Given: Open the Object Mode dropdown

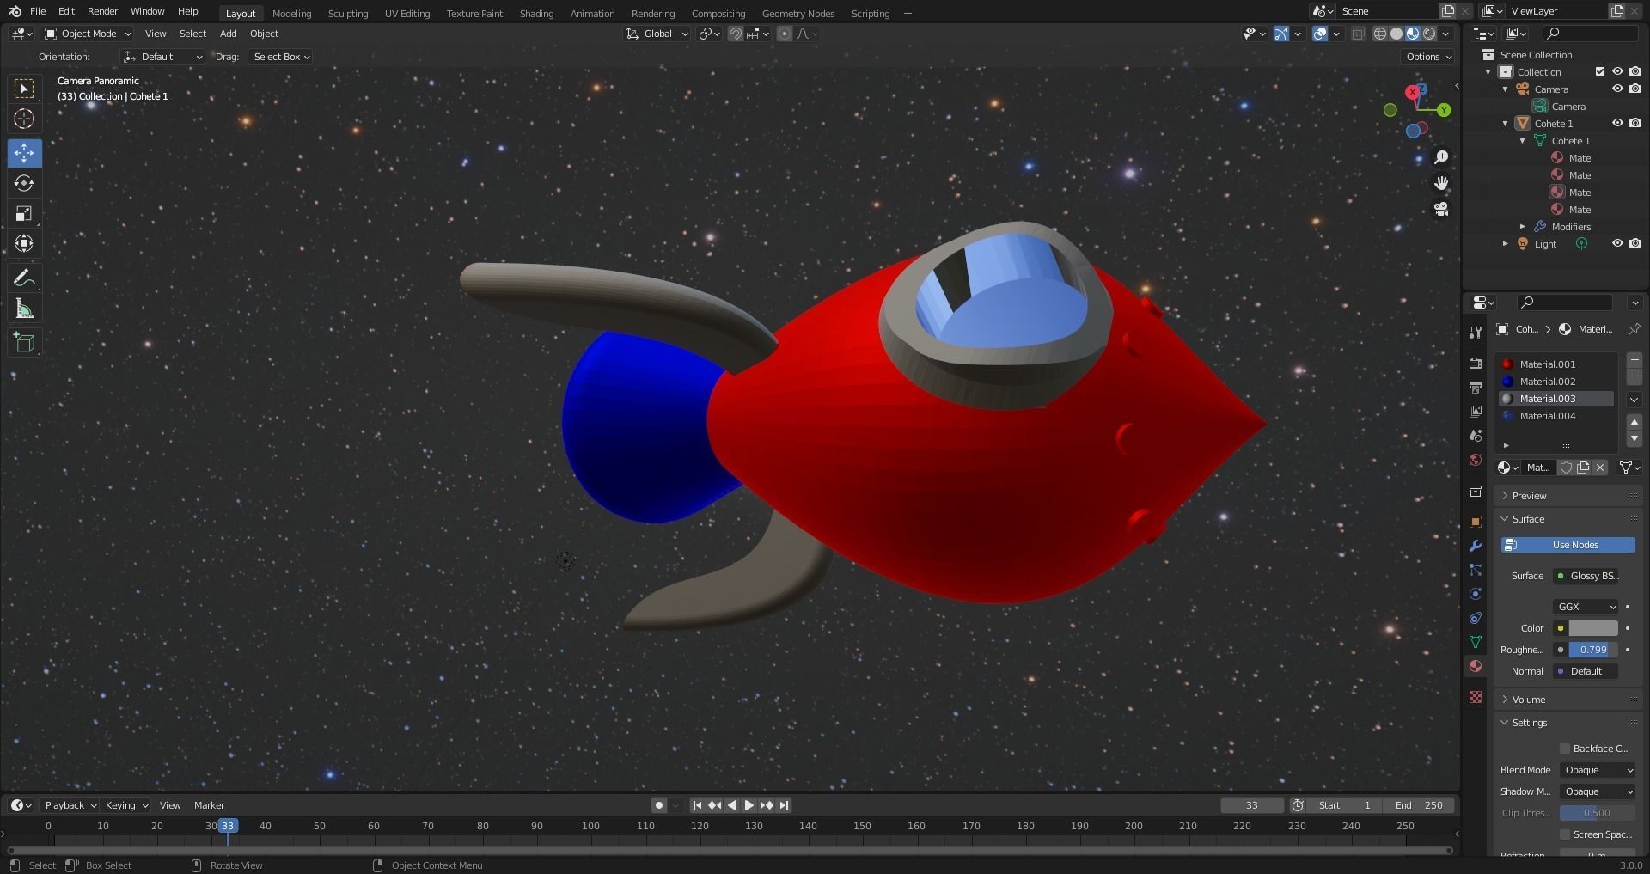Looking at the screenshot, I should click(x=86, y=34).
